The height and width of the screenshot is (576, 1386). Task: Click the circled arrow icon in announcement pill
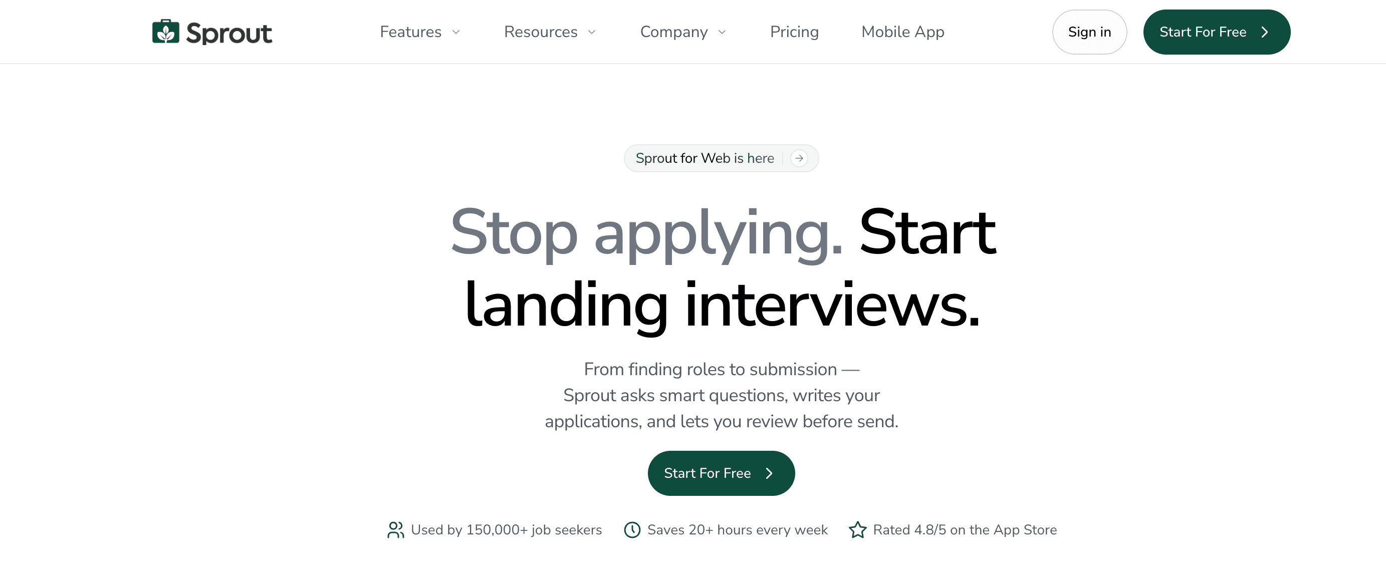(799, 158)
